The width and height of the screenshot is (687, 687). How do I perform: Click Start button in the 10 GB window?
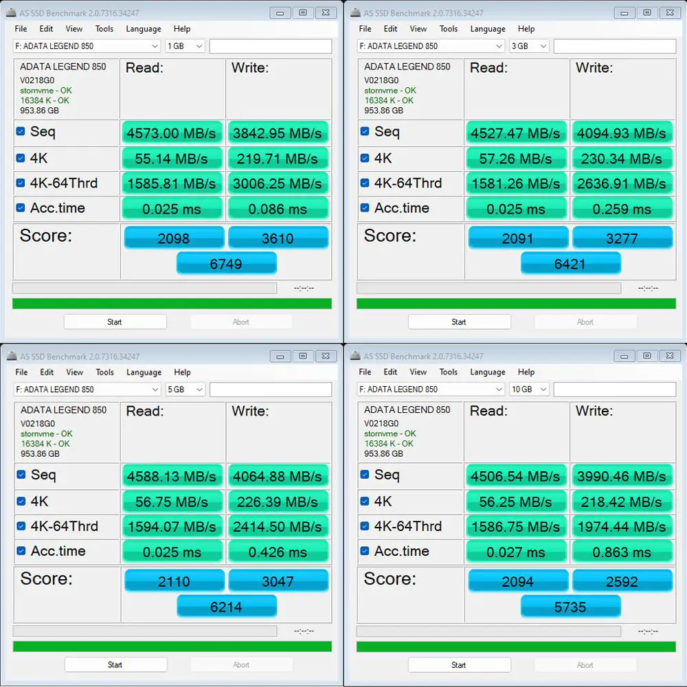pyautogui.click(x=459, y=664)
